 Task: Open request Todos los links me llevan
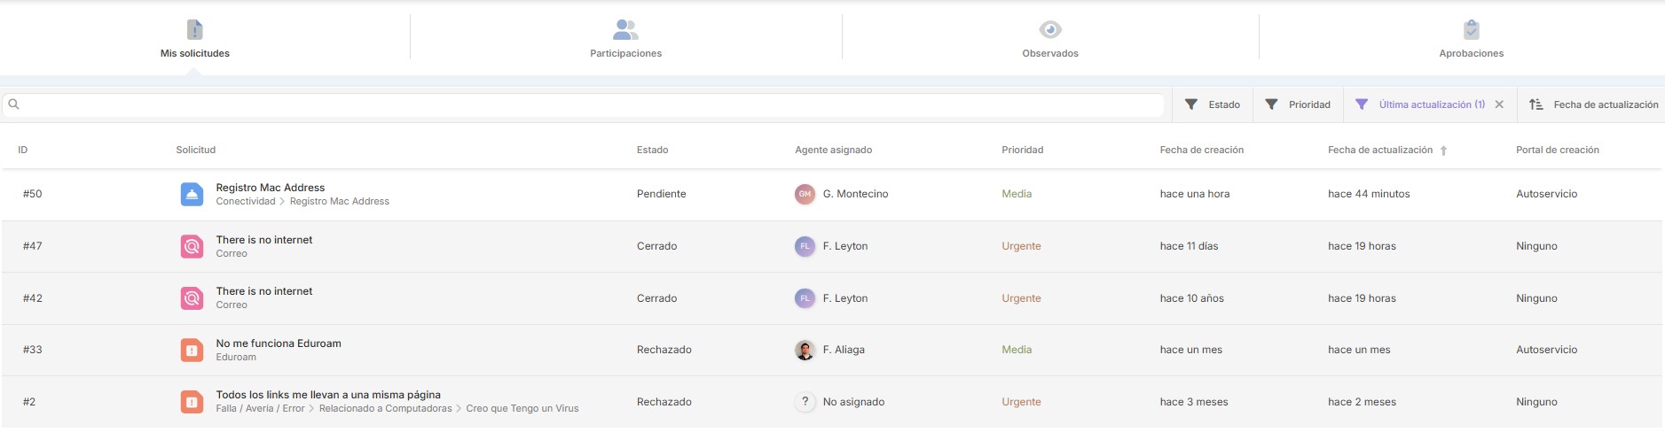[328, 395]
